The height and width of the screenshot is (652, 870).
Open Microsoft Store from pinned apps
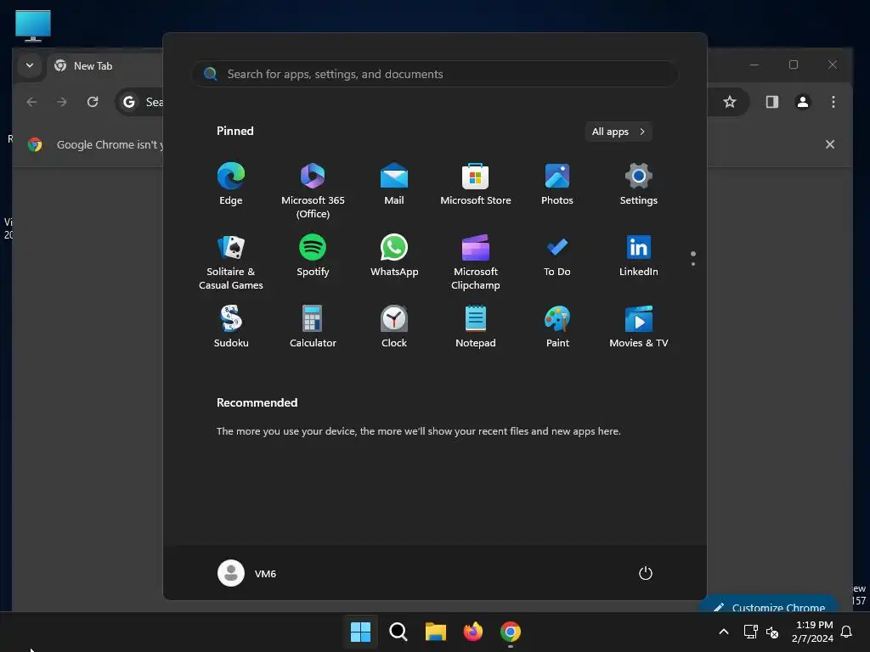[x=476, y=184]
